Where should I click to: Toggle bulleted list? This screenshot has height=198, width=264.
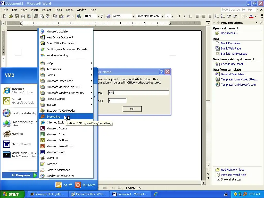[x=223, y=16]
